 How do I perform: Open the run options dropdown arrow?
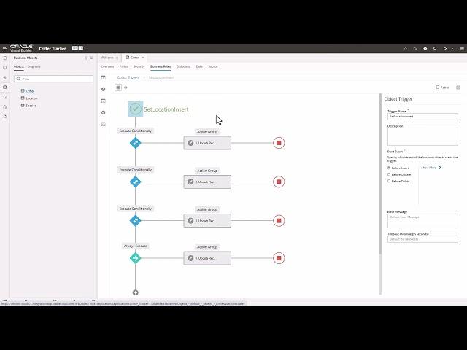click(x=452, y=49)
